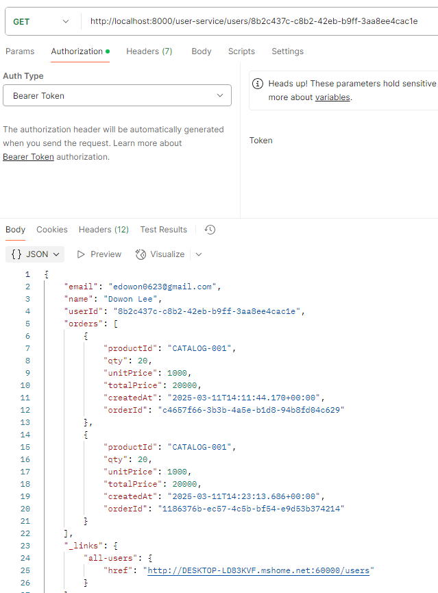Screen dimensions: 438x593
Task: Click the Preview play icon
Action: [x=81, y=254]
